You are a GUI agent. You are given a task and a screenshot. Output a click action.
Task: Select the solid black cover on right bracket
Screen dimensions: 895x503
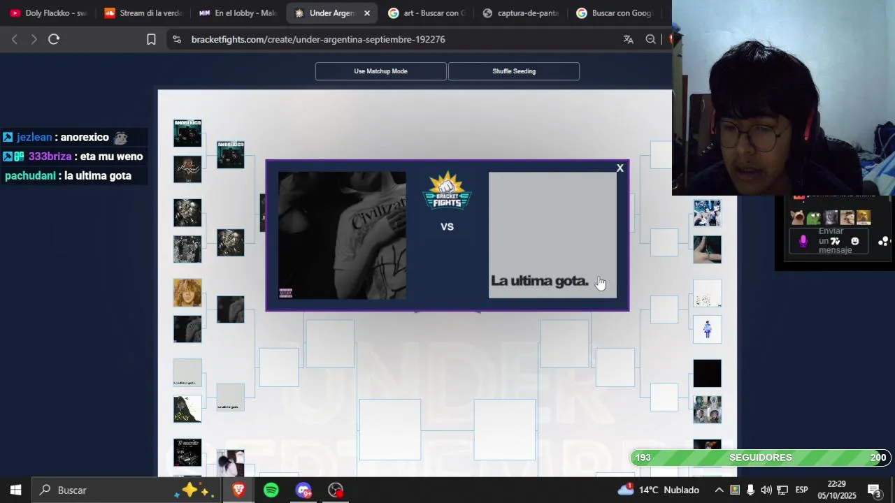tap(707, 373)
